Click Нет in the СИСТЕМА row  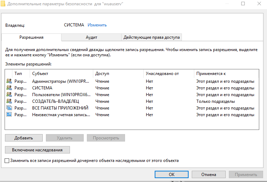[149, 88]
